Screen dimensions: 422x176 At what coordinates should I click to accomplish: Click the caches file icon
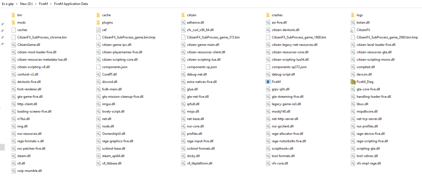coord(13,30)
